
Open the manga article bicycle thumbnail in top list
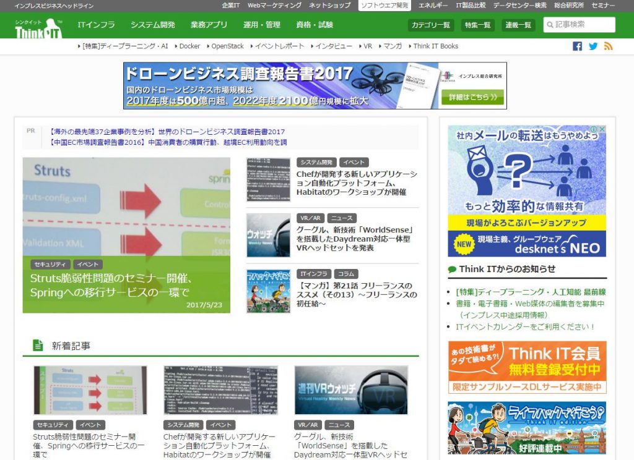[x=268, y=291]
